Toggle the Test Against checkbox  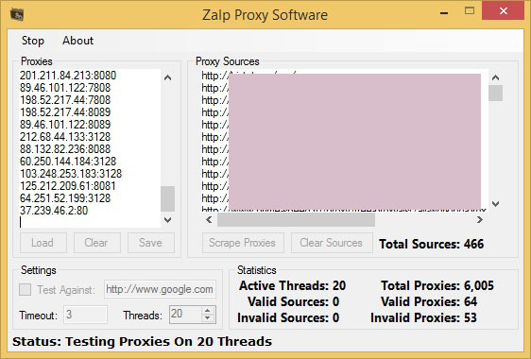[26, 290]
